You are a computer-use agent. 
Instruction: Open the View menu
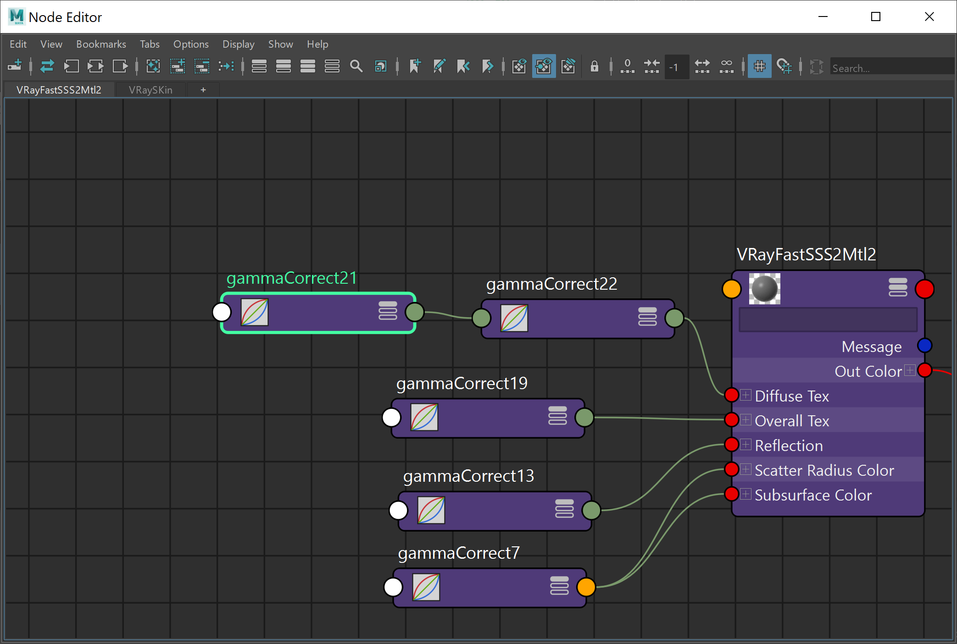coord(51,44)
